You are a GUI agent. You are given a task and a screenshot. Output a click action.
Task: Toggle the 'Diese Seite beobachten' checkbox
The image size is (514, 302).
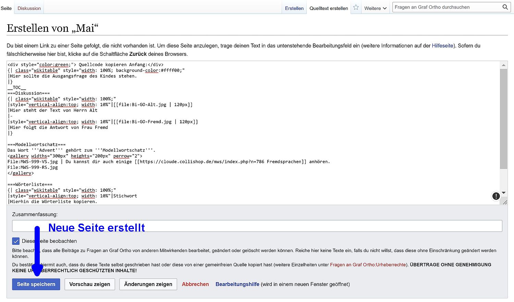coord(16,241)
